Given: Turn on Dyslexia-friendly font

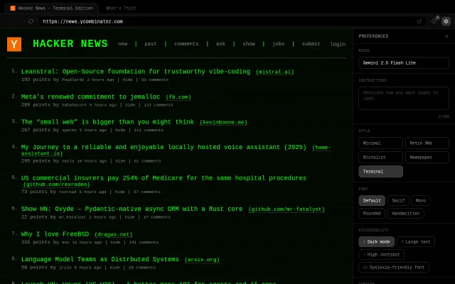Looking at the screenshot, I should [x=394, y=267].
